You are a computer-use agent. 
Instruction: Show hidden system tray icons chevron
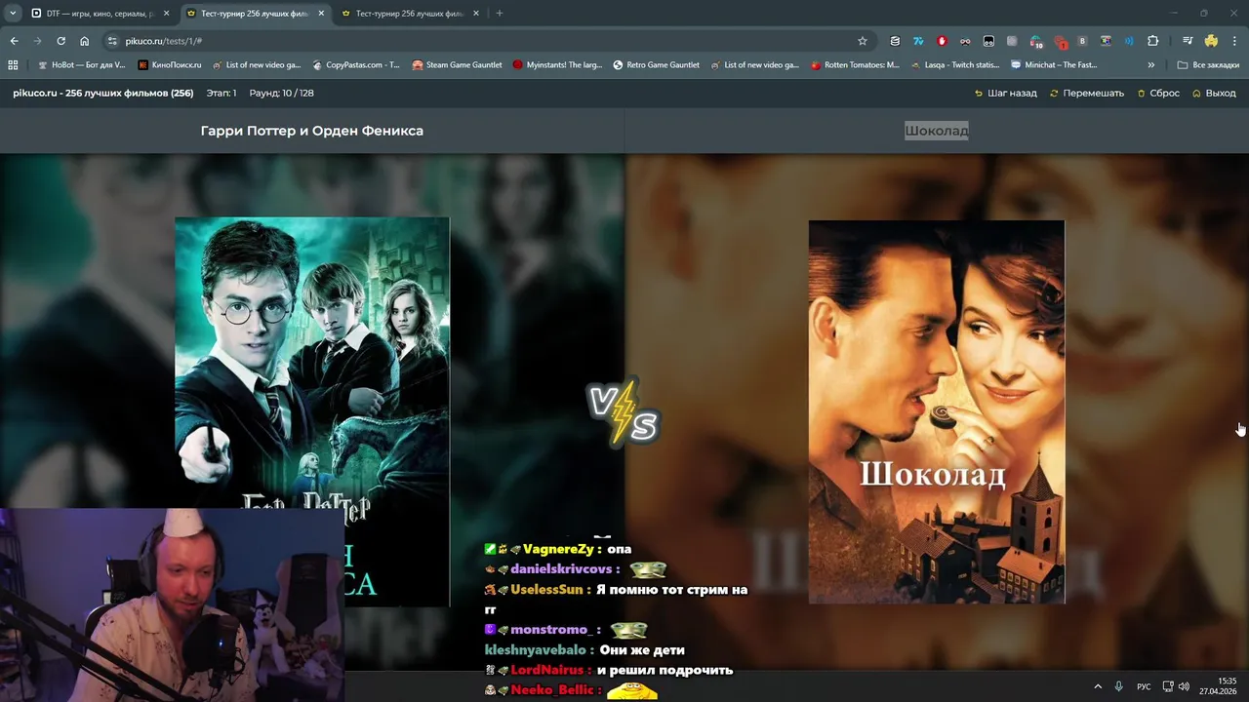pos(1098,686)
